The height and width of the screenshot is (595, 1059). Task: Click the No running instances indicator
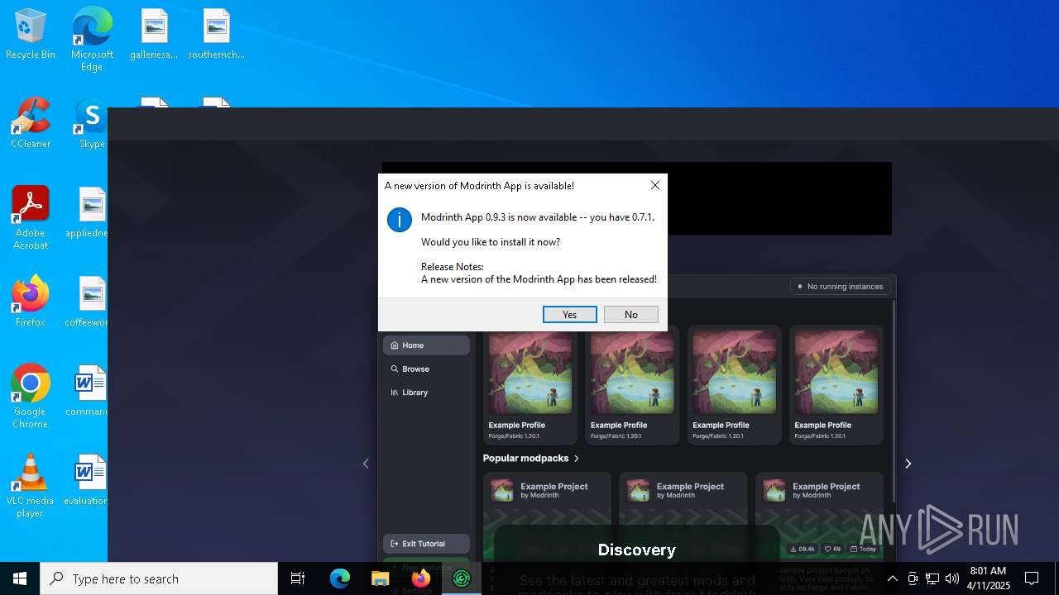[840, 287]
